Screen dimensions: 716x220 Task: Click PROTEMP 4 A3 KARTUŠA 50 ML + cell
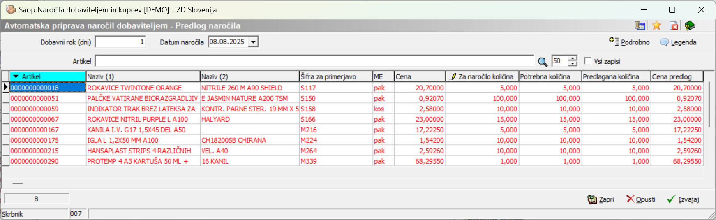point(143,161)
